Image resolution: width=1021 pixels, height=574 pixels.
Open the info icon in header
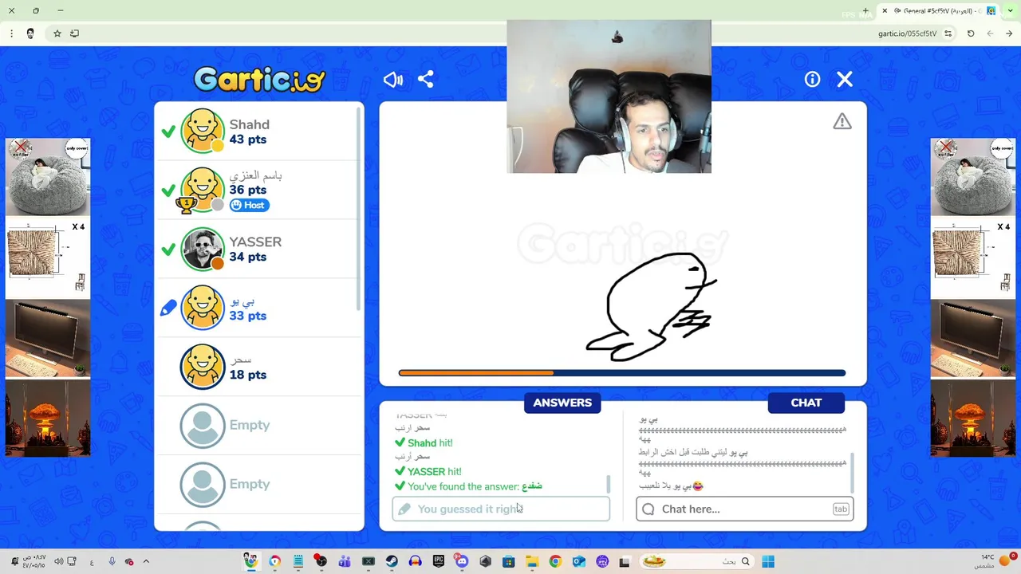click(x=812, y=79)
